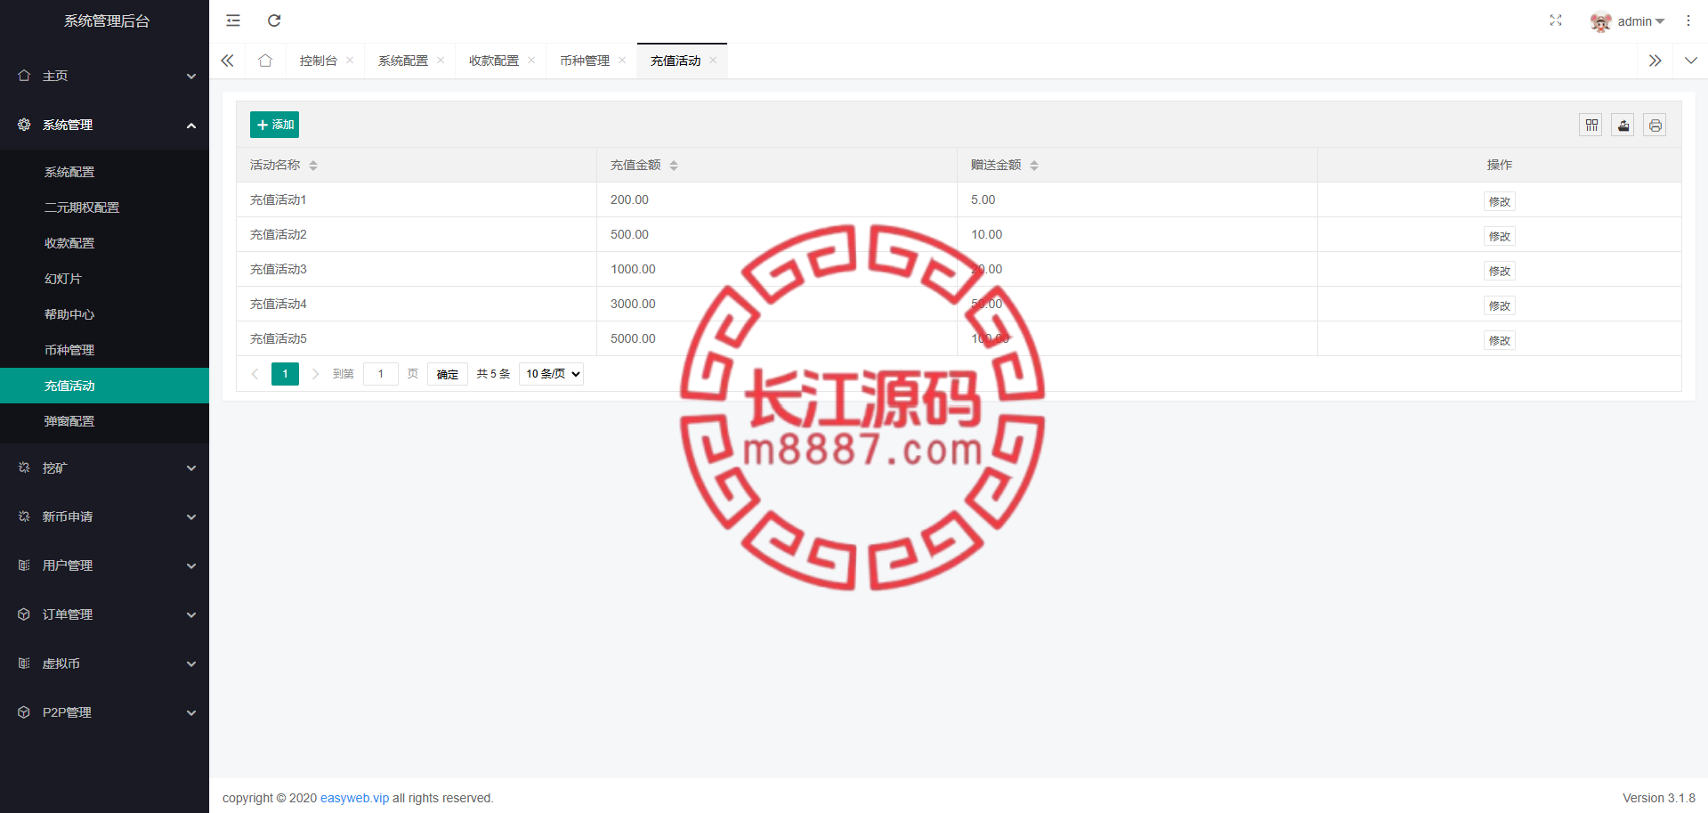1708x813 pixels.
Task: Click the 订单管理 sidebar icon
Action: pyautogui.click(x=24, y=614)
